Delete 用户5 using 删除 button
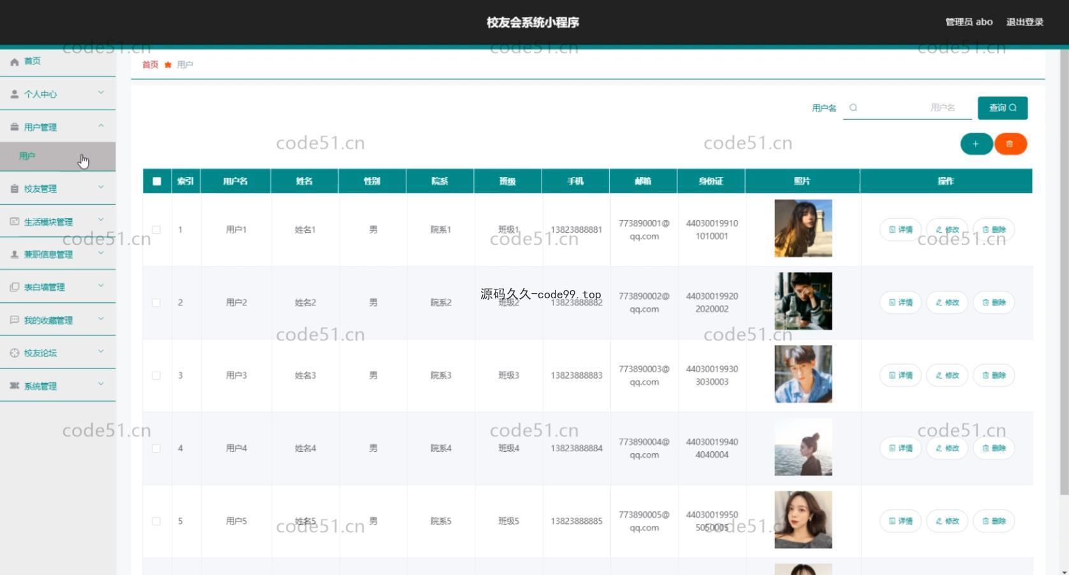 pyautogui.click(x=994, y=521)
